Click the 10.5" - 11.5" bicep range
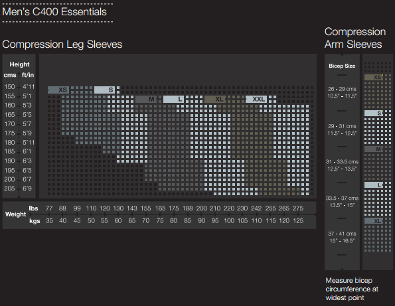Screen dimensions: 395x306 [342, 96]
